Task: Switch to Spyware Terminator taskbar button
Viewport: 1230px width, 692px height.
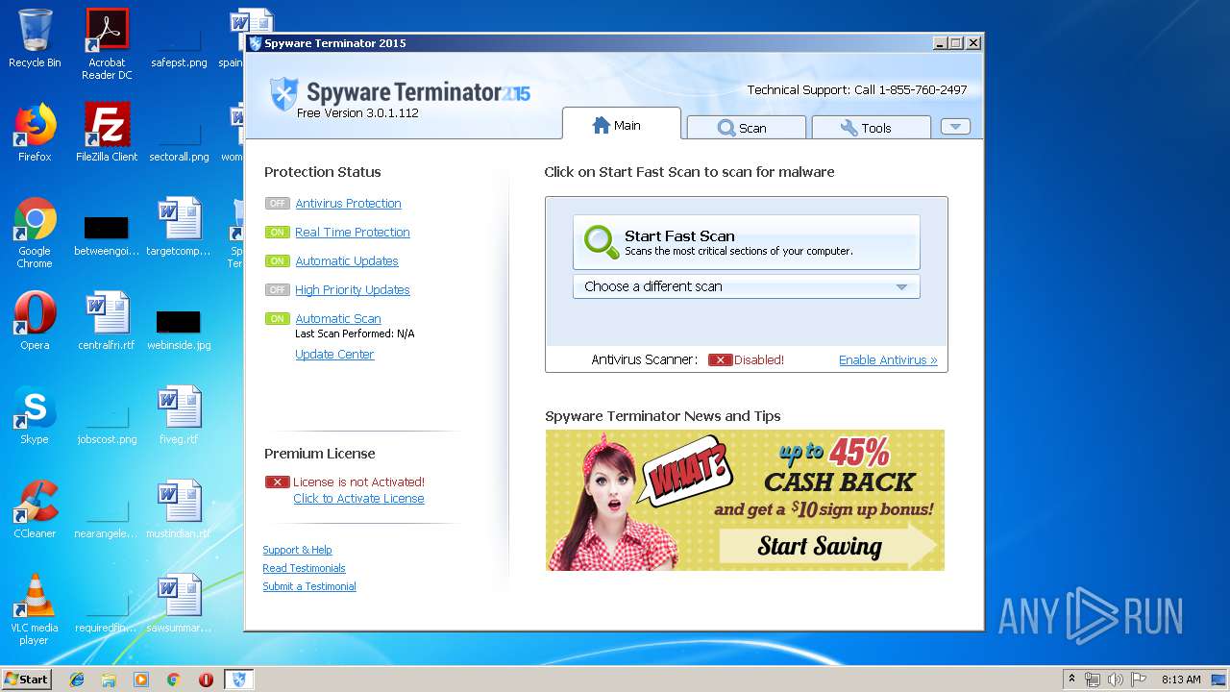Action: pyautogui.click(x=239, y=680)
